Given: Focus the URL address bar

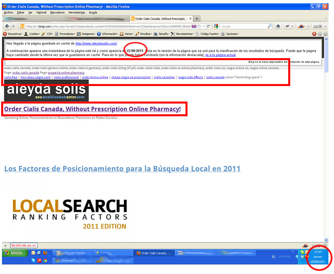Looking at the screenshot, I should tap(108, 26).
